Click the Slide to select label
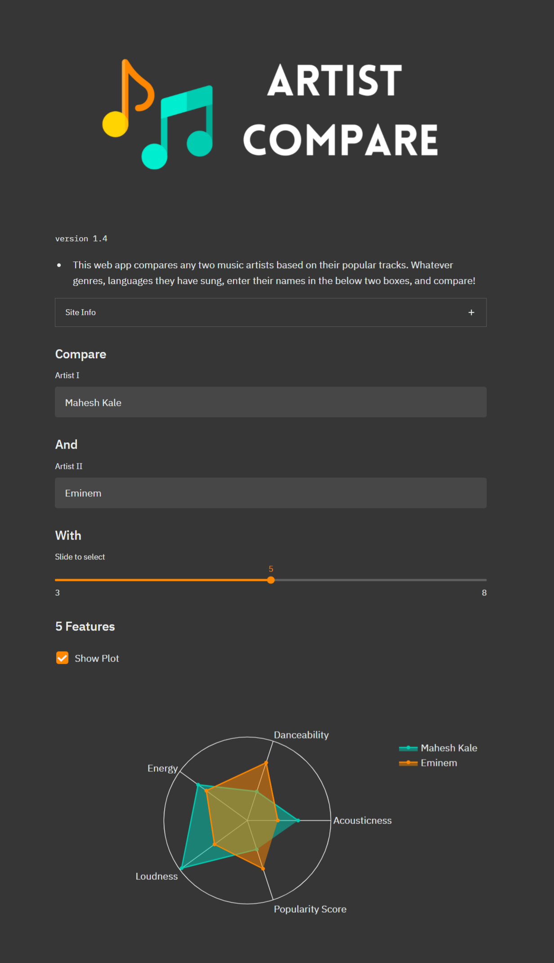This screenshot has height=963, width=554. coord(80,557)
